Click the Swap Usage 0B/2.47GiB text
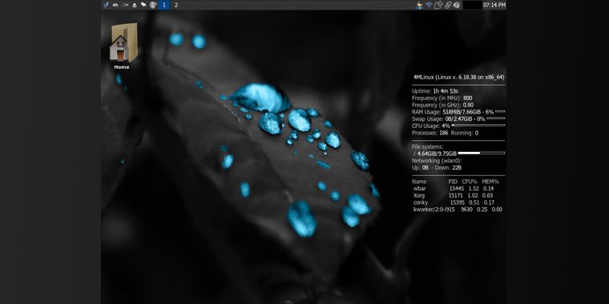 [x=449, y=119]
